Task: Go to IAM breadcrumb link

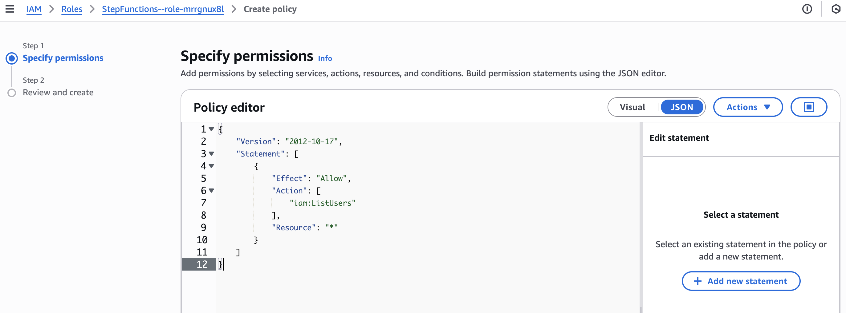Action: [34, 9]
